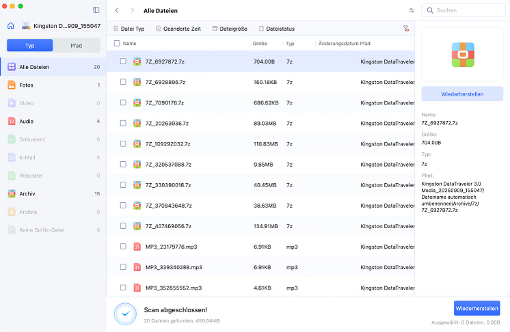This screenshot has height=332, width=510.
Task: Clear filters with the funnel icon
Action: 405,29
